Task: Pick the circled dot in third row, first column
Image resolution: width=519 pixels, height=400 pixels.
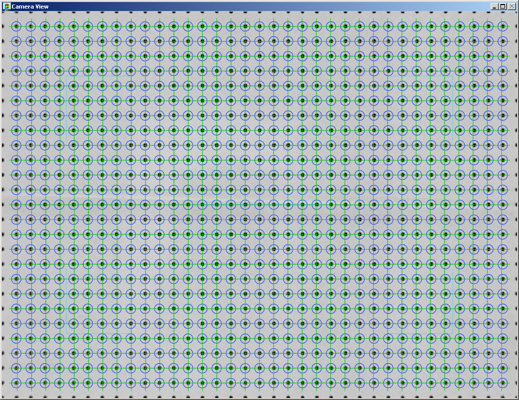Action: click(16, 56)
